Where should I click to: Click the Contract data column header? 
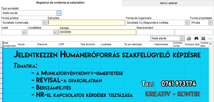pos(192,44)
